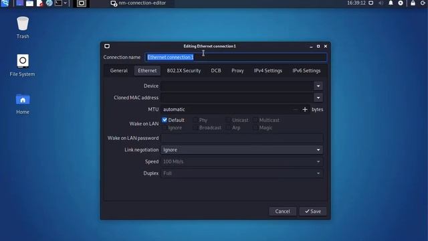Expand the Device dropdown arrow
This screenshot has height=241, width=428.
click(x=318, y=86)
